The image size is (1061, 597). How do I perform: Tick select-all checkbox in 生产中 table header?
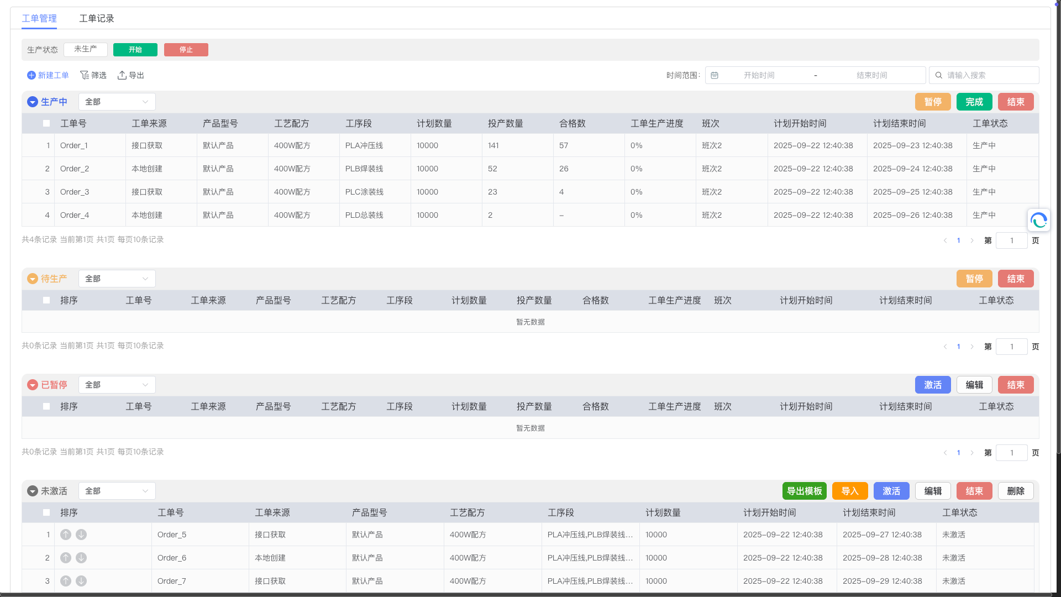click(46, 123)
